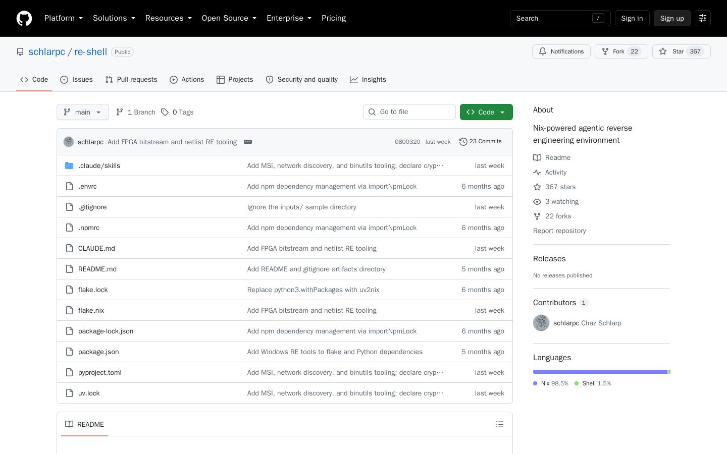Image resolution: width=727 pixels, height=454 pixels.
Task: Click the file icon for README.md
Action: [x=69, y=269]
